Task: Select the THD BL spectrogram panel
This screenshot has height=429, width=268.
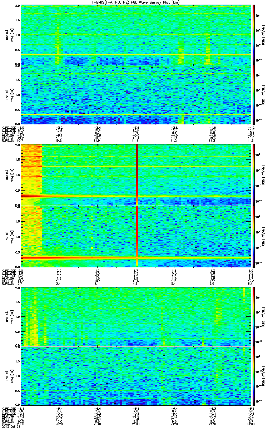Action: click(136, 175)
